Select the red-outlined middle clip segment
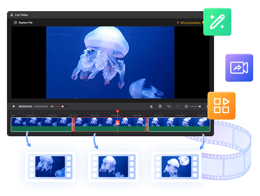The height and width of the screenshot is (196, 260). 110,125
